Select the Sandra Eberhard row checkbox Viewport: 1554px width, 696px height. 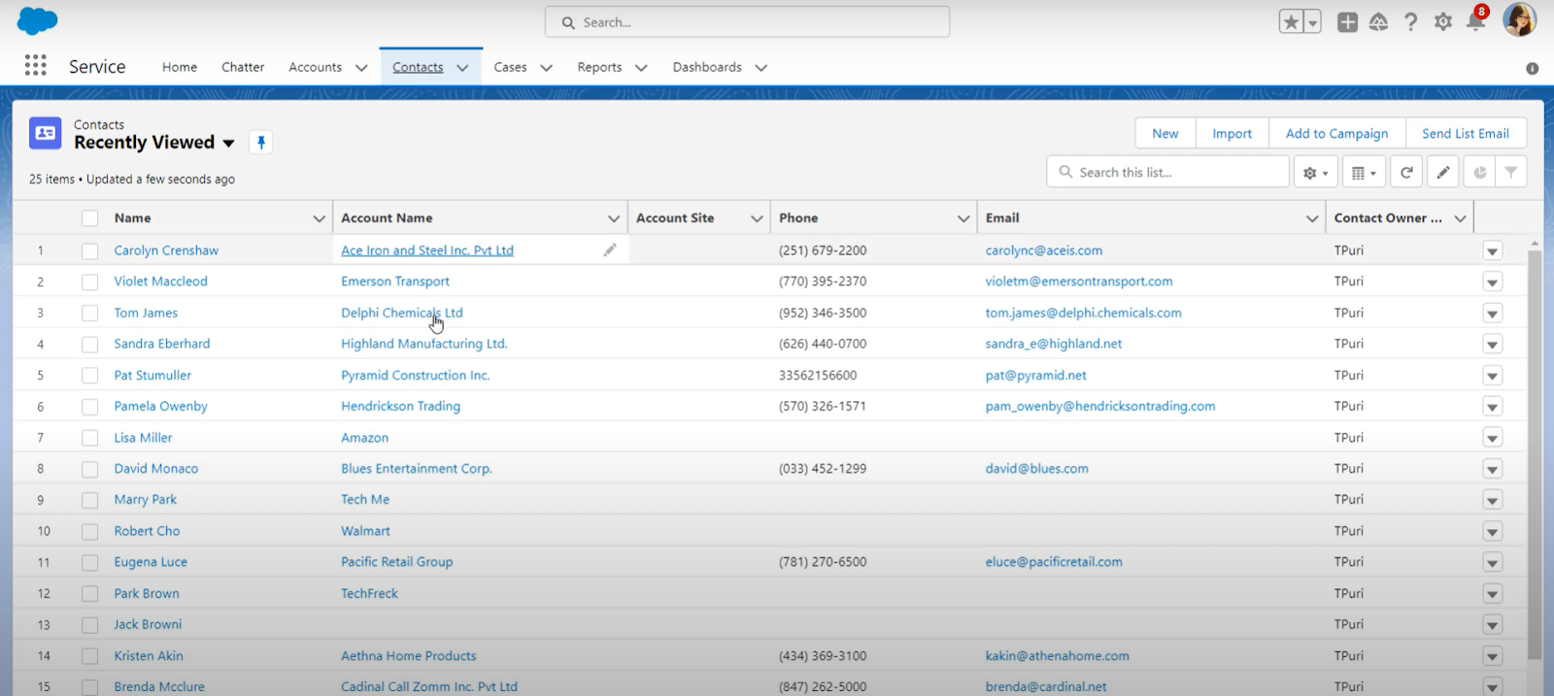90,344
